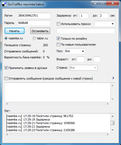Click log line 17:29:21 Задержка
Image resolution: width=121 pixels, height=145 pixels.
[28, 127]
